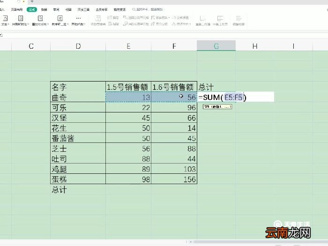Select column F header
Viewport: 328px width, 246px height.
point(174,46)
